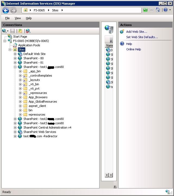This screenshot has width=174, height=196.
Task: Open the Online Help link
Action: pyautogui.click(x=133, y=49)
